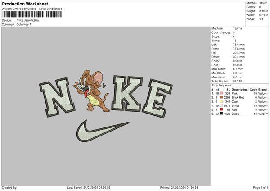This screenshot has width=270, height=191.
Task: Click the Width value '5.81 in'
Action: 263,15
